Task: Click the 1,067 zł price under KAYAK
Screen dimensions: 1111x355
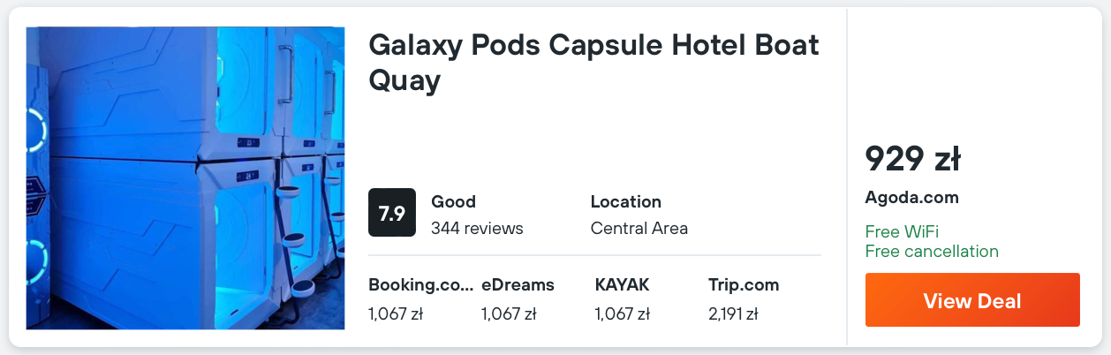Action: pyautogui.click(x=622, y=313)
